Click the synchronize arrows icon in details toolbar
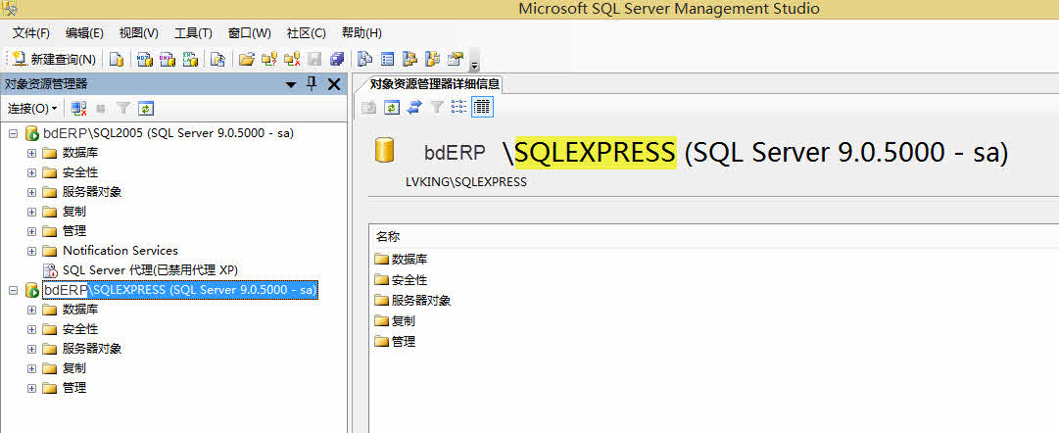The width and height of the screenshot is (1059, 433). tap(413, 107)
